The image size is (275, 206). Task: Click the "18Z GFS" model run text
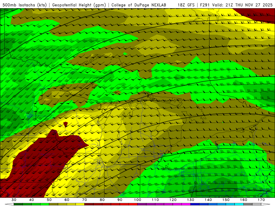click(186, 5)
